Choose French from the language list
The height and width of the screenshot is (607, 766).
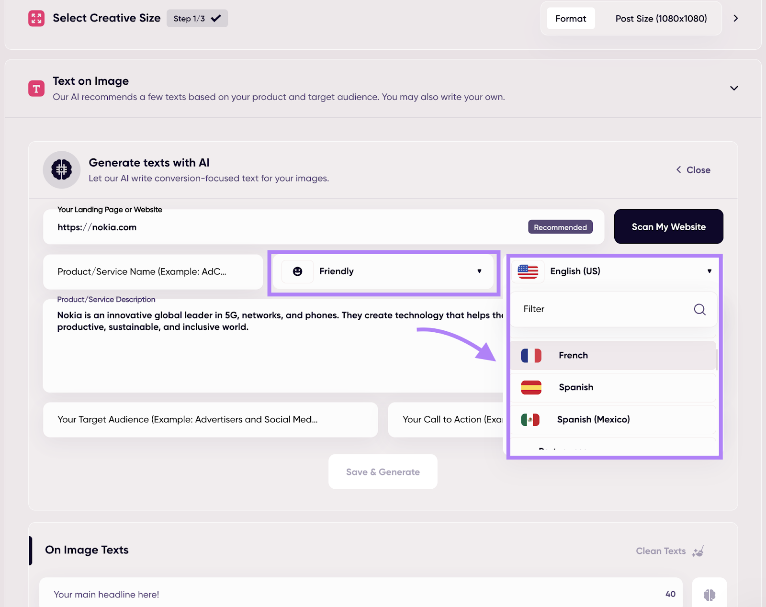point(613,355)
